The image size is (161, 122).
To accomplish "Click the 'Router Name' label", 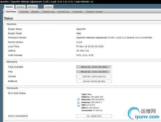I will click(15, 29).
